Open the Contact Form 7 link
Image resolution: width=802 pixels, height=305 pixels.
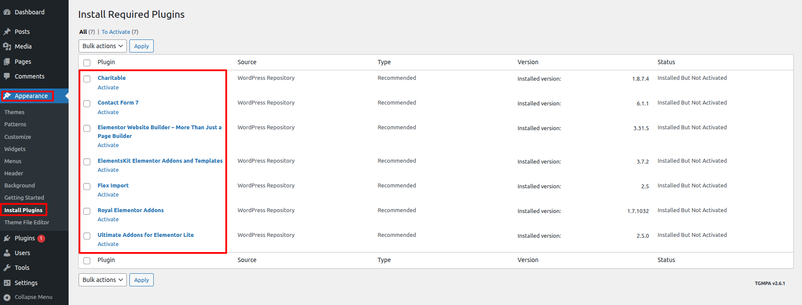click(118, 103)
